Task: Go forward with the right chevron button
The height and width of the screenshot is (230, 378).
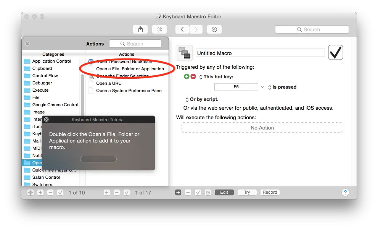Action: tap(196, 29)
